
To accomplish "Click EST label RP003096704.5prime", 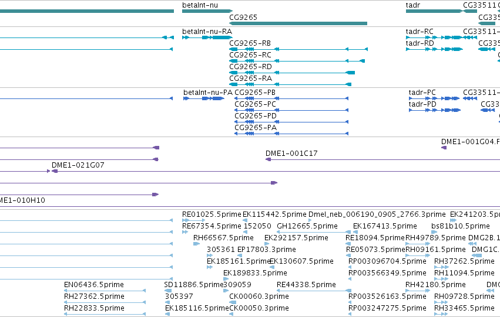I will tap(387, 262).
